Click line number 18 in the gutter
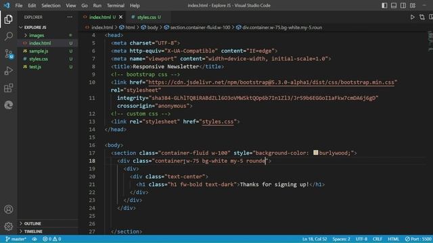Screen dimensions: 433x243 (92, 161)
